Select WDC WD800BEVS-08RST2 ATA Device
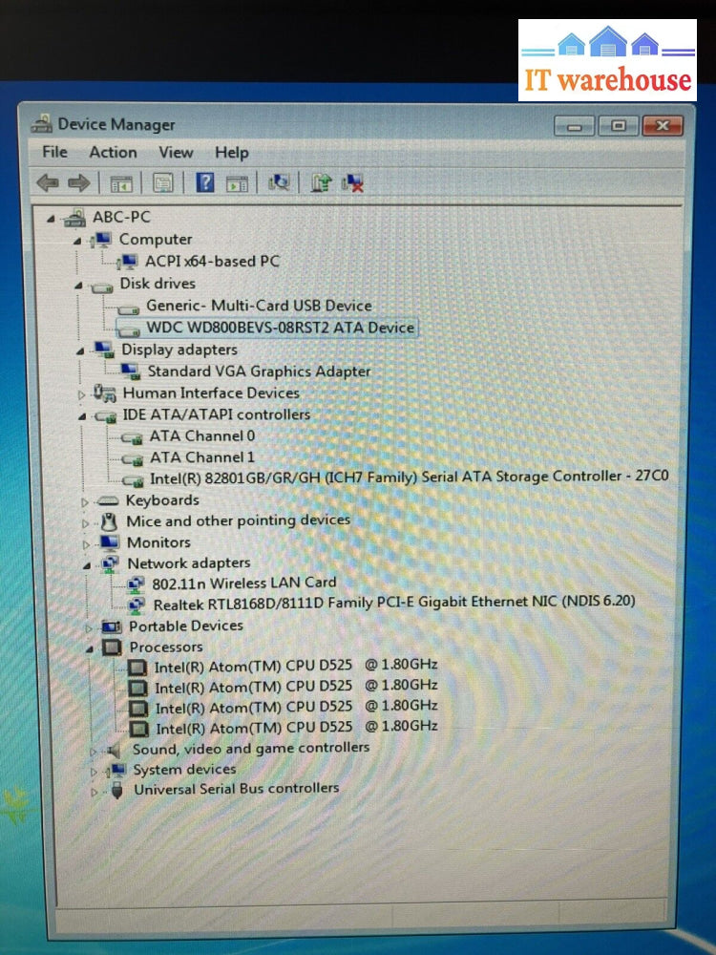Image resolution: width=716 pixels, height=955 pixels. pos(280,328)
